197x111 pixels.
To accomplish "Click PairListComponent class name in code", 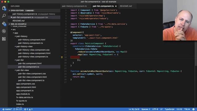I will click(x=94, y=43).
